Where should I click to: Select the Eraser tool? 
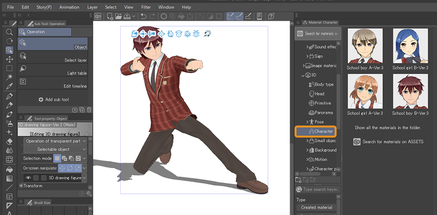(x=9, y=141)
